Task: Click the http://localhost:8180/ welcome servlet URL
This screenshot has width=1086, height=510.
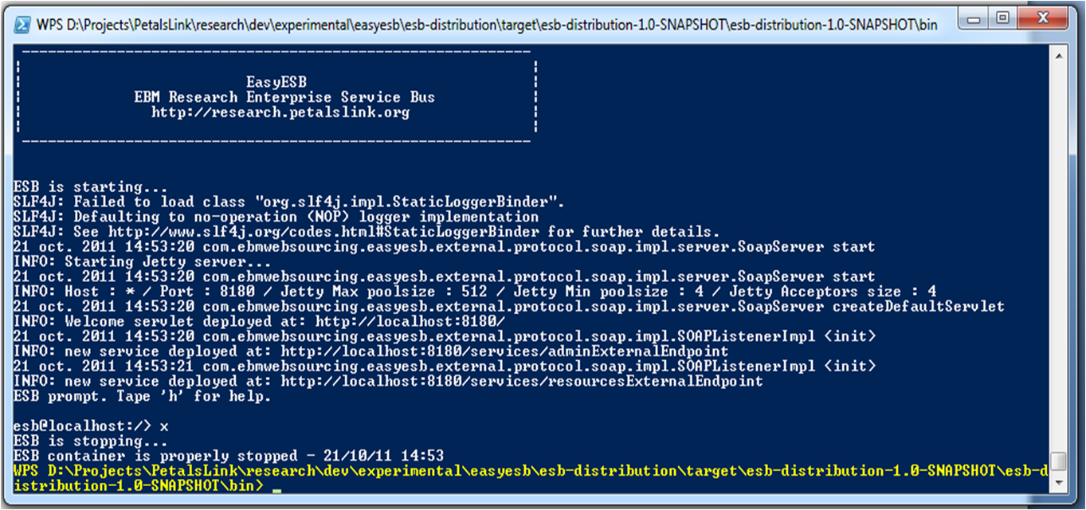Action: tap(410, 322)
